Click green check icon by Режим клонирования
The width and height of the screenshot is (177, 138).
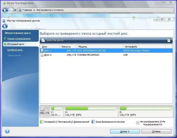5,38
